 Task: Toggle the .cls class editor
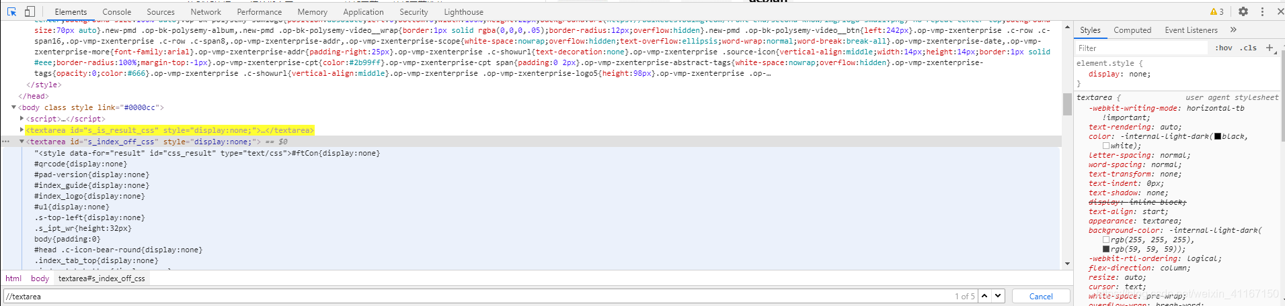click(x=1249, y=48)
